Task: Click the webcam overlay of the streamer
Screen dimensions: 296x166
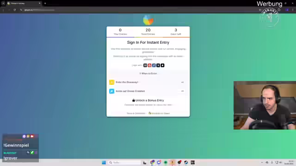Action: [x=265, y=106]
